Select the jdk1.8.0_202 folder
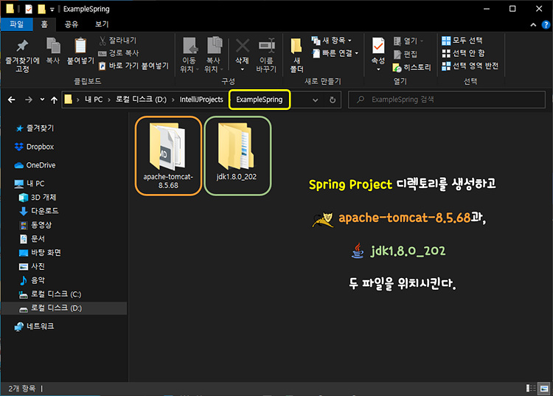 pos(237,153)
